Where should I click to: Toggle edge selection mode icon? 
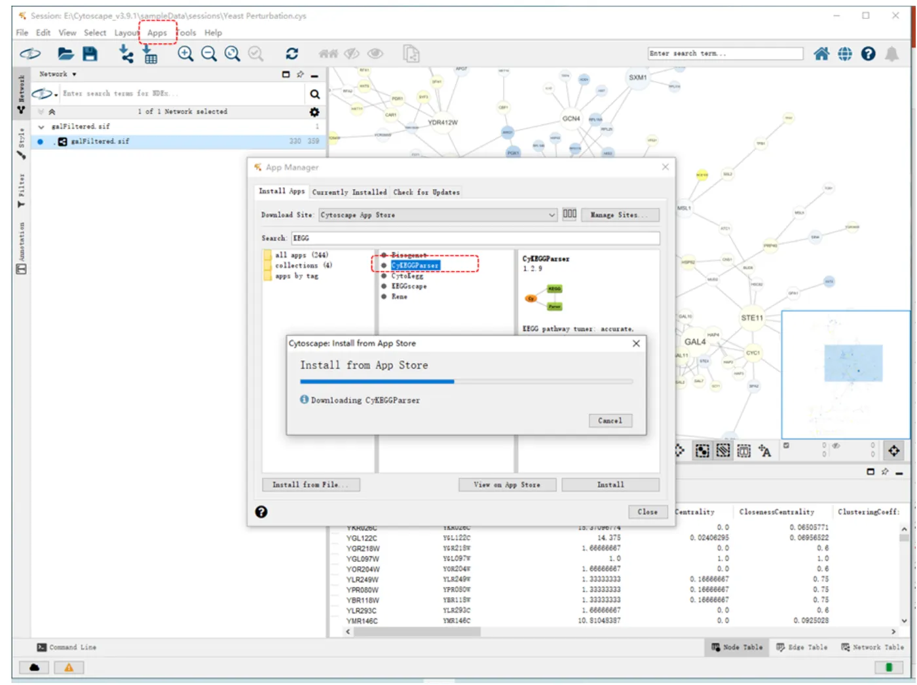(723, 451)
